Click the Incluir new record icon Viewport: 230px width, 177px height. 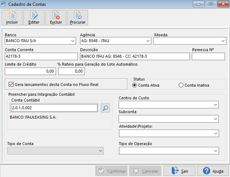[x=12, y=15]
